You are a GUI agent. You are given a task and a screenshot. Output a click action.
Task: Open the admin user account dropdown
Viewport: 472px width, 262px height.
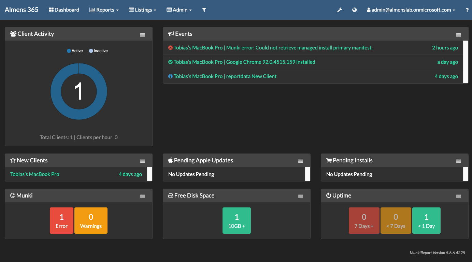[x=411, y=10]
